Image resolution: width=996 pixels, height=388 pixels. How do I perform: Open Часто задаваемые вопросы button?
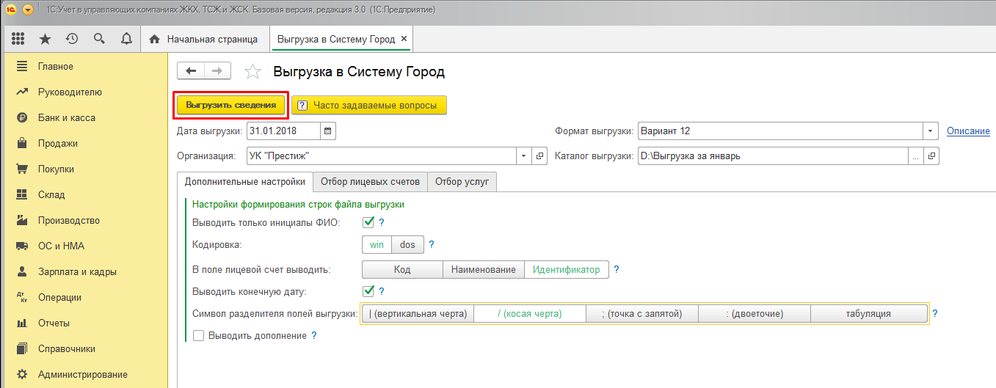click(368, 105)
